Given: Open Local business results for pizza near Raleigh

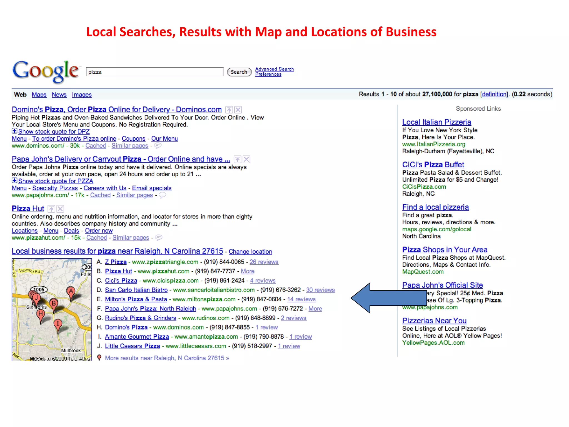Looking at the screenshot, I should (117, 251).
